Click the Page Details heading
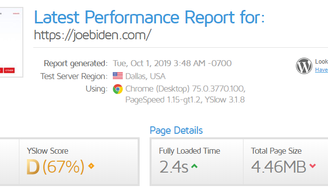328x193 pixels. [x=176, y=130]
